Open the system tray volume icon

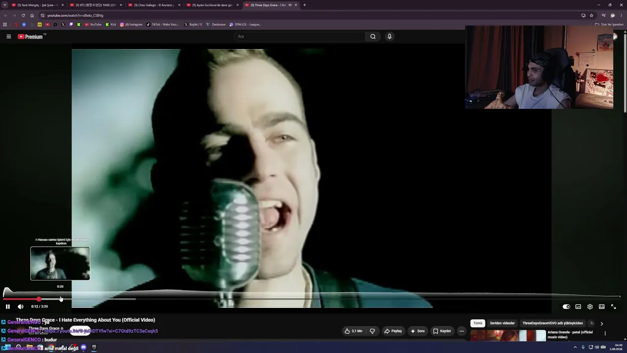(x=597, y=348)
